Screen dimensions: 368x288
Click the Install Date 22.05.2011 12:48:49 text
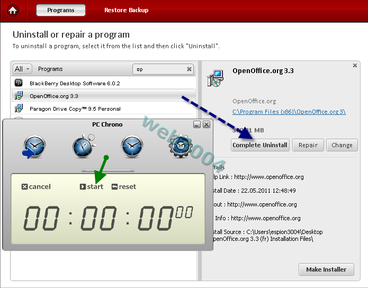[x=254, y=191]
